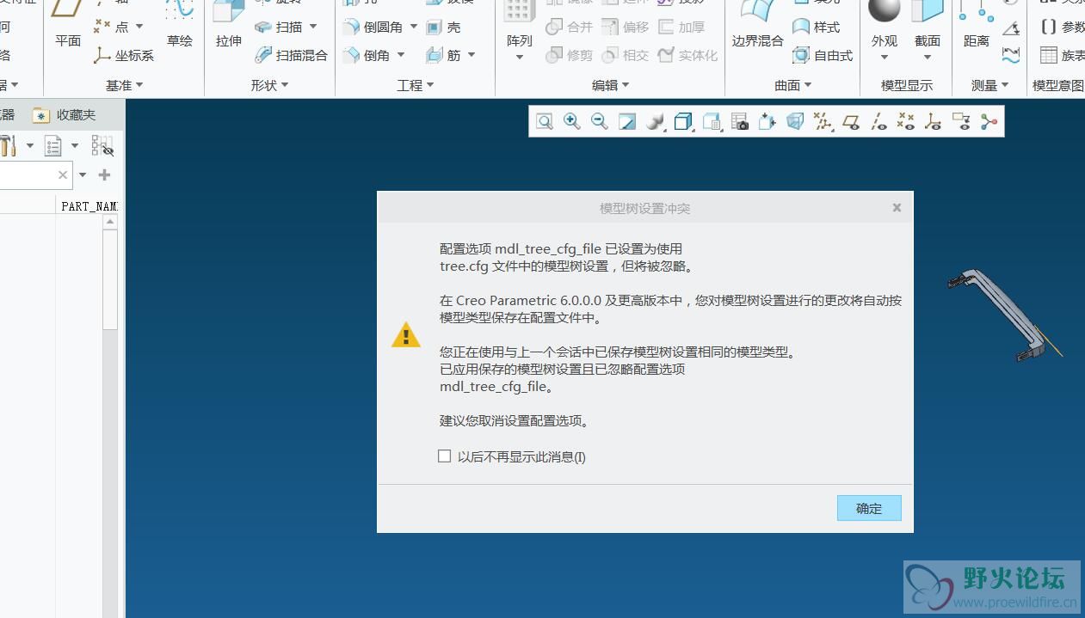The width and height of the screenshot is (1085, 618).
Task: Select the 平面 (Plane) datum tool
Action: click(x=68, y=26)
